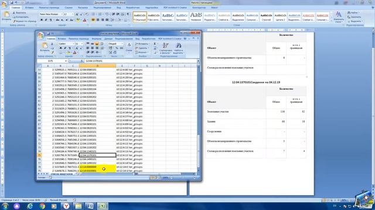Open the Excel Вставить cells dropdown

142,44
